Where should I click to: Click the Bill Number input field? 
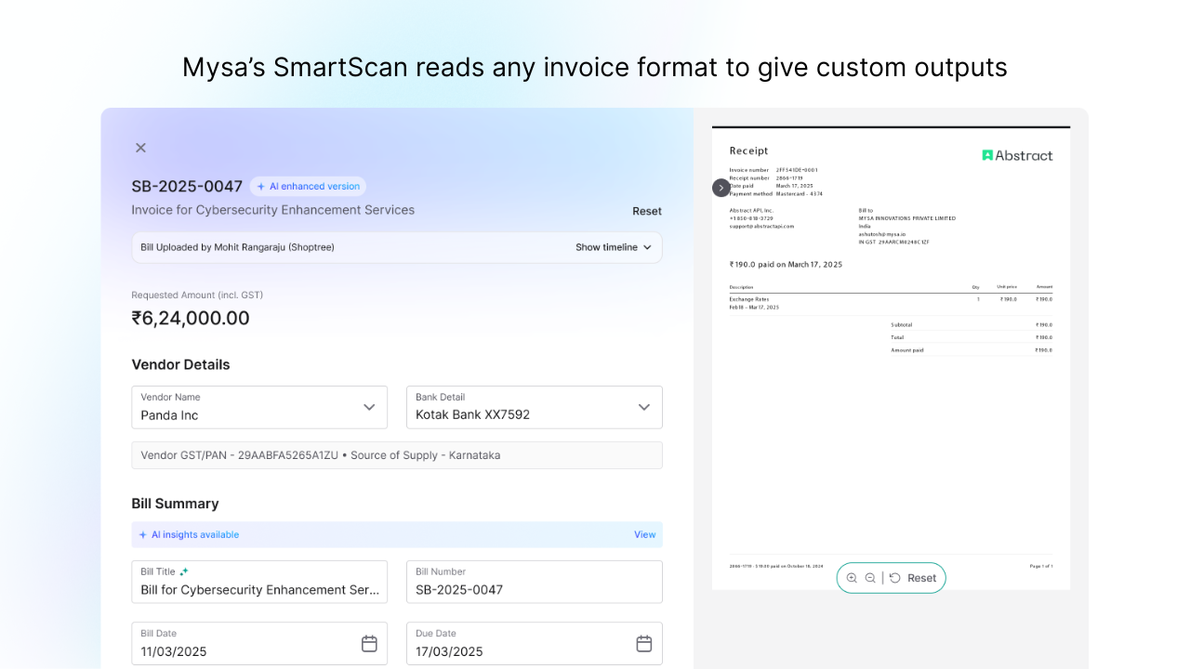[x=535, y=582]
